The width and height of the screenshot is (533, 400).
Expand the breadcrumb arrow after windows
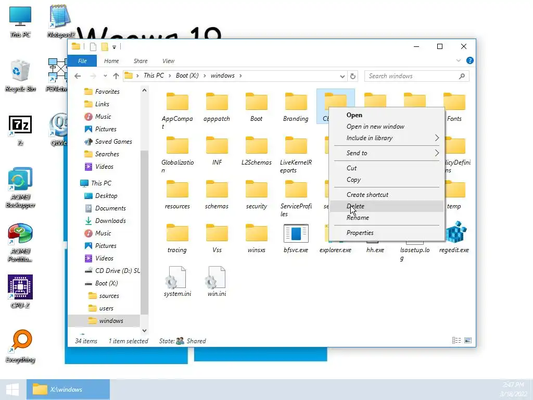pyautogui.click(x=240, y=76)
